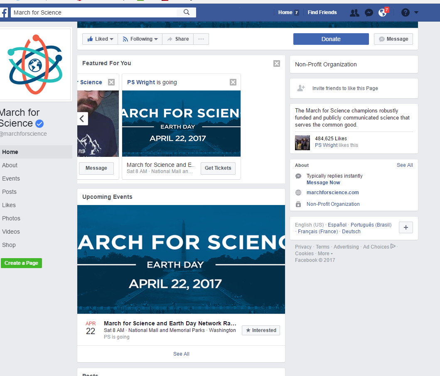Viewport: 440px width, 376px height.
Task: Click in the Facebook search field
Action: click(94, 12)
